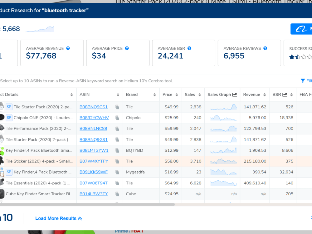Copy ASIN B08LMT3YW1 icon
The height and width of the screenshot is (234, 312).
(x=117, y=151)
